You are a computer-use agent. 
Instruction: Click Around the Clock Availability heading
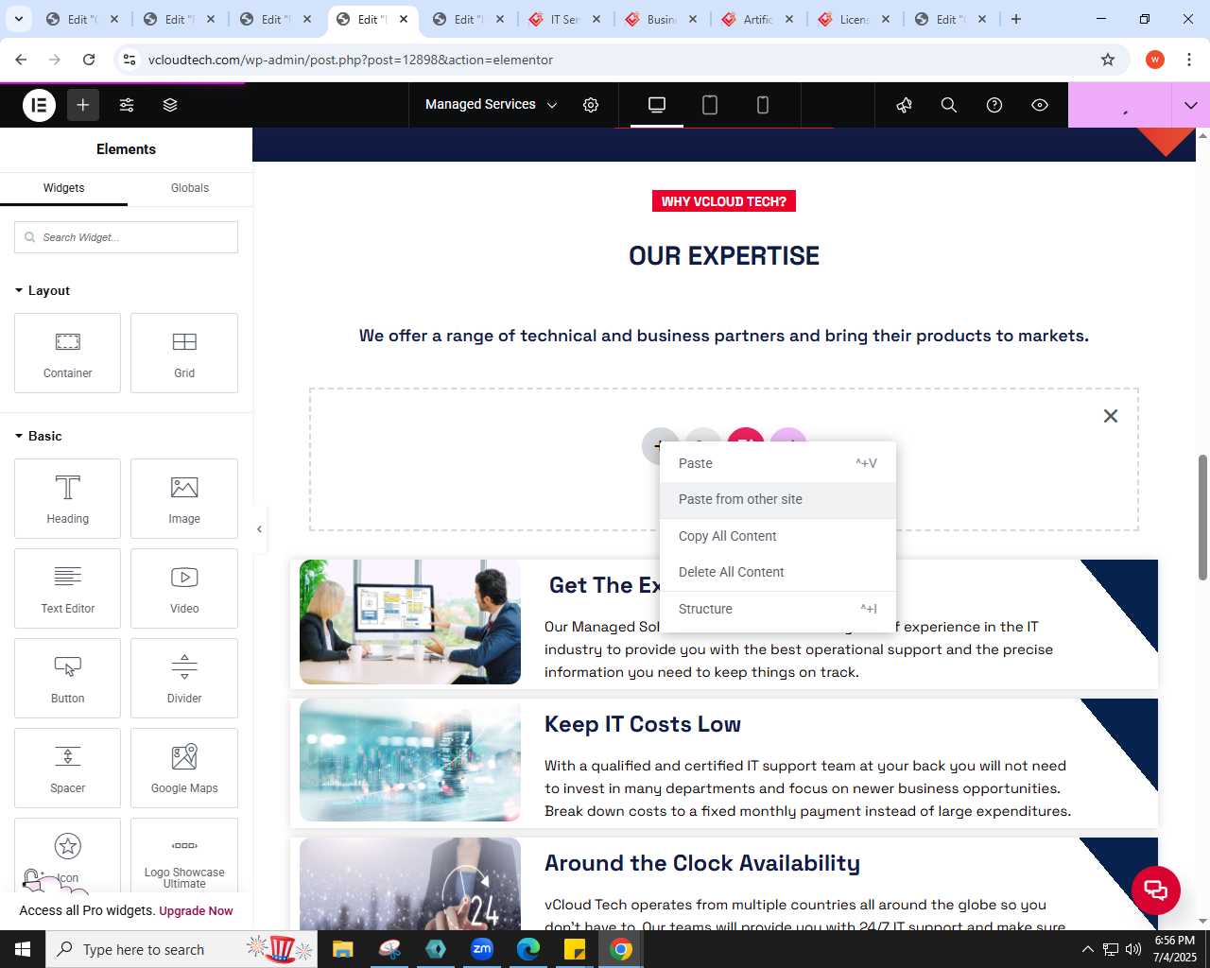point(702,863)
